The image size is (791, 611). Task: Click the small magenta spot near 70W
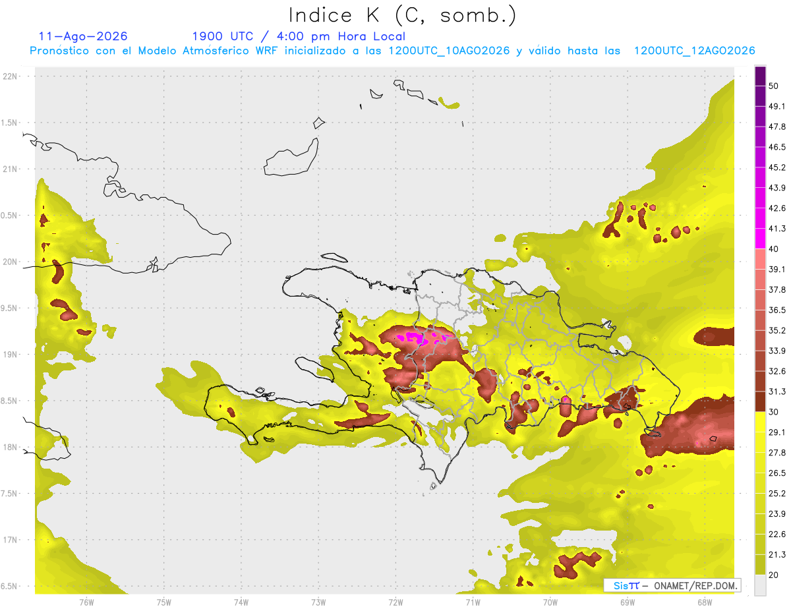pyautogui.click(x=566, y=399)
